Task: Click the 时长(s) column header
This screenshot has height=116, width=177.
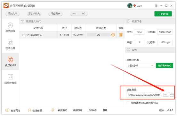Action: [x=78, y=28]
